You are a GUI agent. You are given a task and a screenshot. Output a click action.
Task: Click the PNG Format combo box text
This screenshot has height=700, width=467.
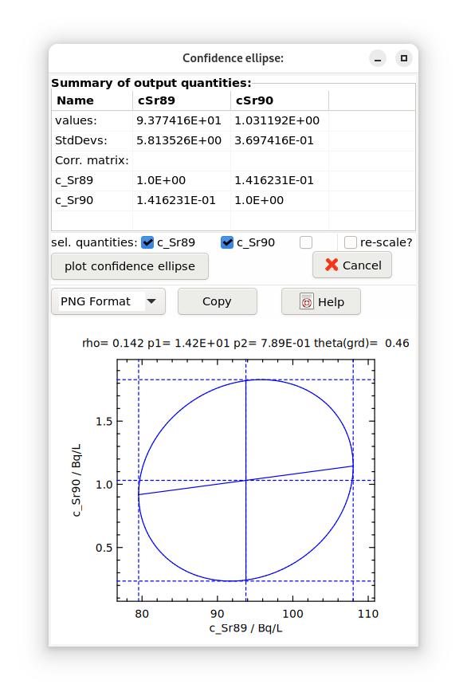pos(96,301)
